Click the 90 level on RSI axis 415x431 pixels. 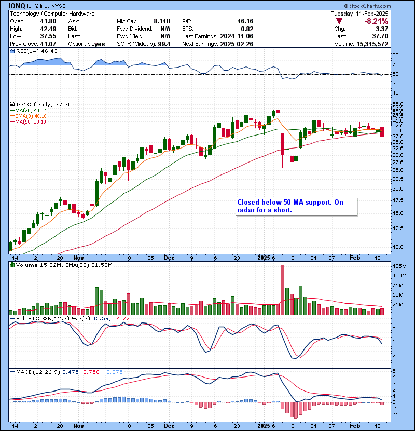point(396,56)
